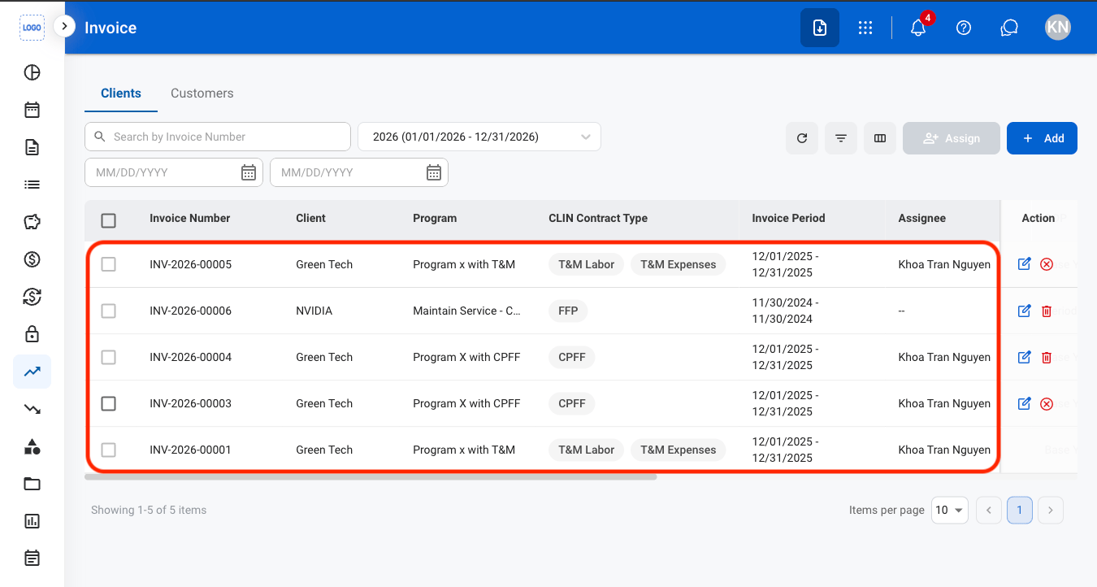The height and width of the screenshot is (587, 1097).
Task: Open the KN user avatar menu
Action: pos(1058,28)
